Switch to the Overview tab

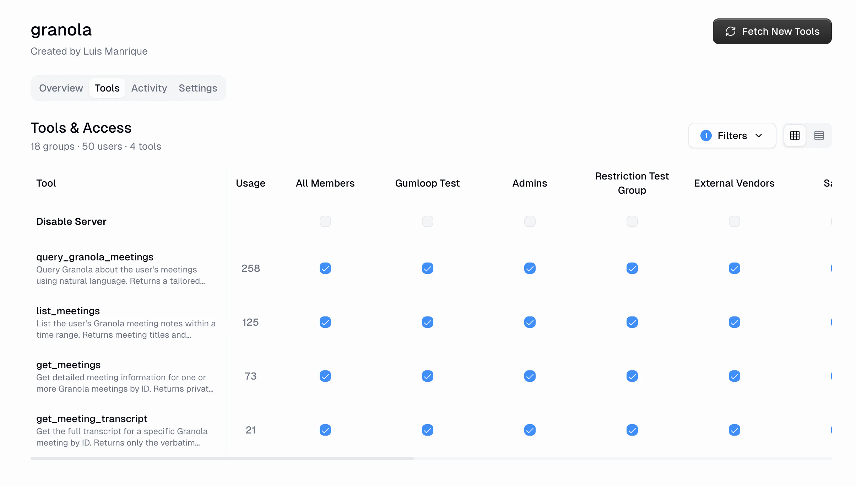tap(61, 88)
